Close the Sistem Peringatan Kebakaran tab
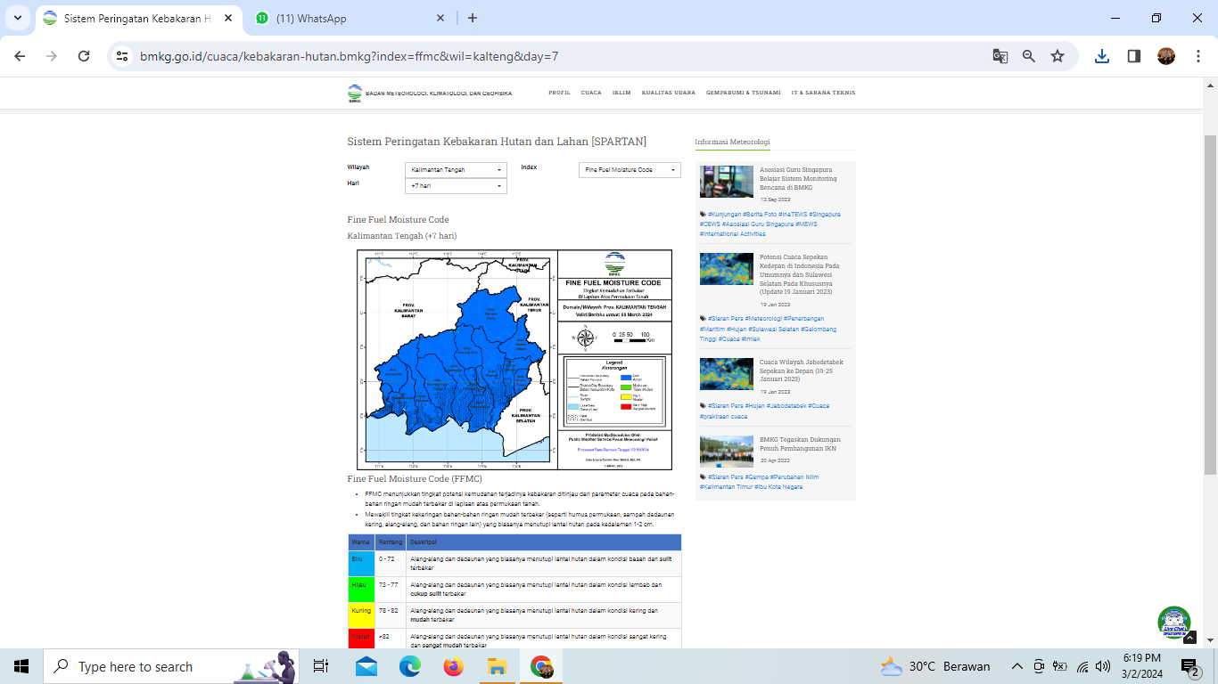1218x684 pixels. click(229, 18)
